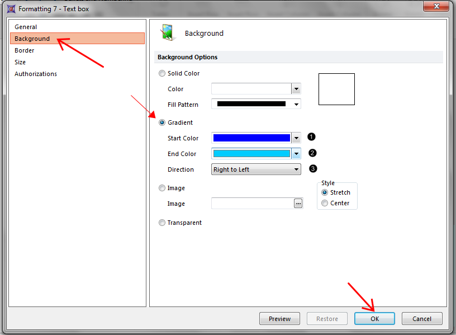The image size is (456, 335).
Task: Choose the Image background radio button
Action: 162,188
